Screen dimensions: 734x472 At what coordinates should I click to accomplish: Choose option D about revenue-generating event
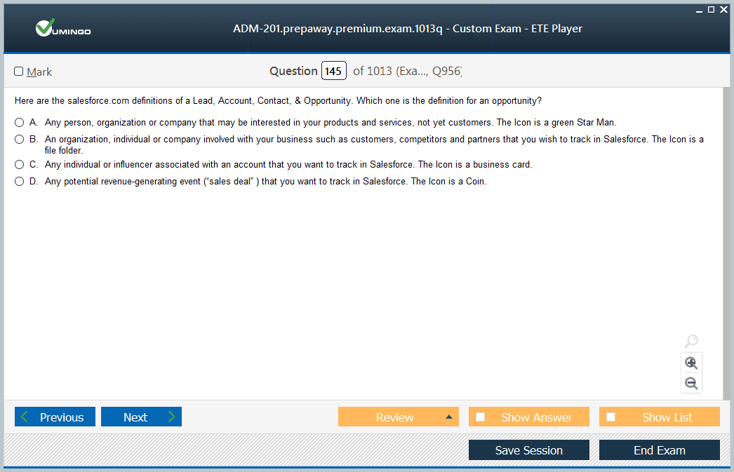pos(20,182)
